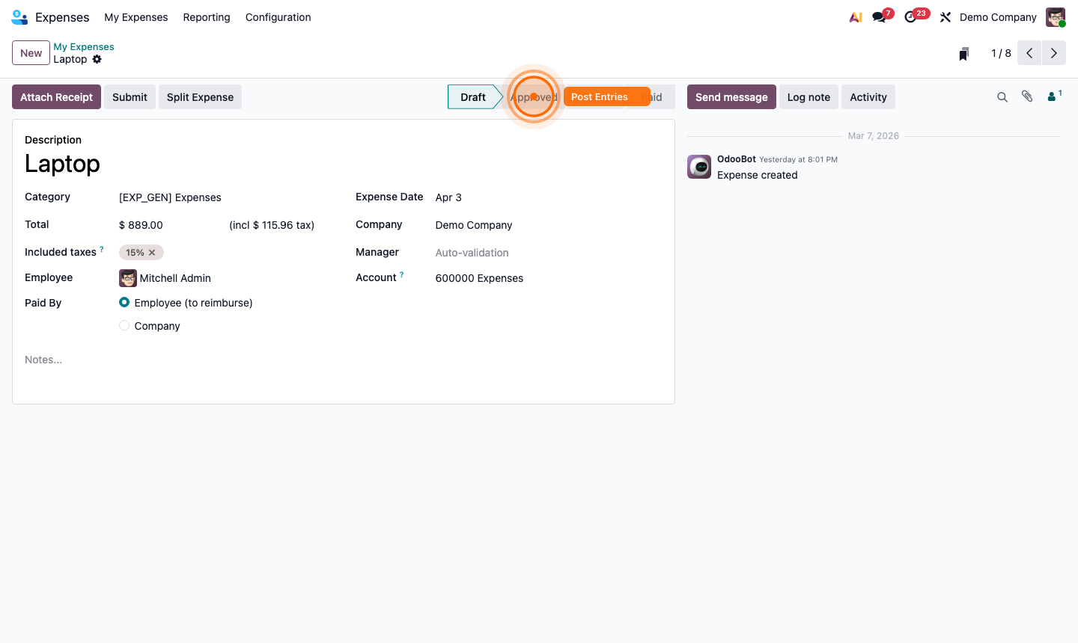The image size is (1078, 643).
Task: Open the Manager Auto-validation dropdown
Action: (x=472, y=253)
